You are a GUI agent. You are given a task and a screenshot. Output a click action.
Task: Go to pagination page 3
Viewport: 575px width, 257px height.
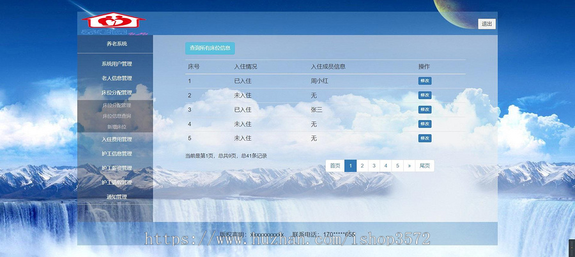click(374, 166)
